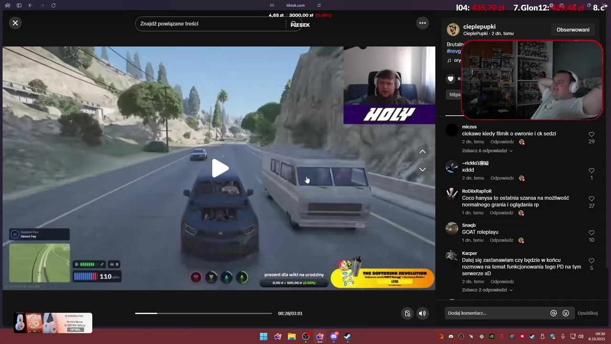Open the Windows Start button
Screen dimensions: 611x344
point(263,336)
